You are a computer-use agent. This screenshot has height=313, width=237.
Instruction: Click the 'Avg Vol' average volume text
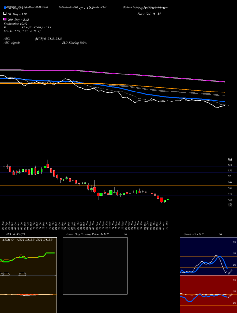pyautogui.click(x=151, y=9)
